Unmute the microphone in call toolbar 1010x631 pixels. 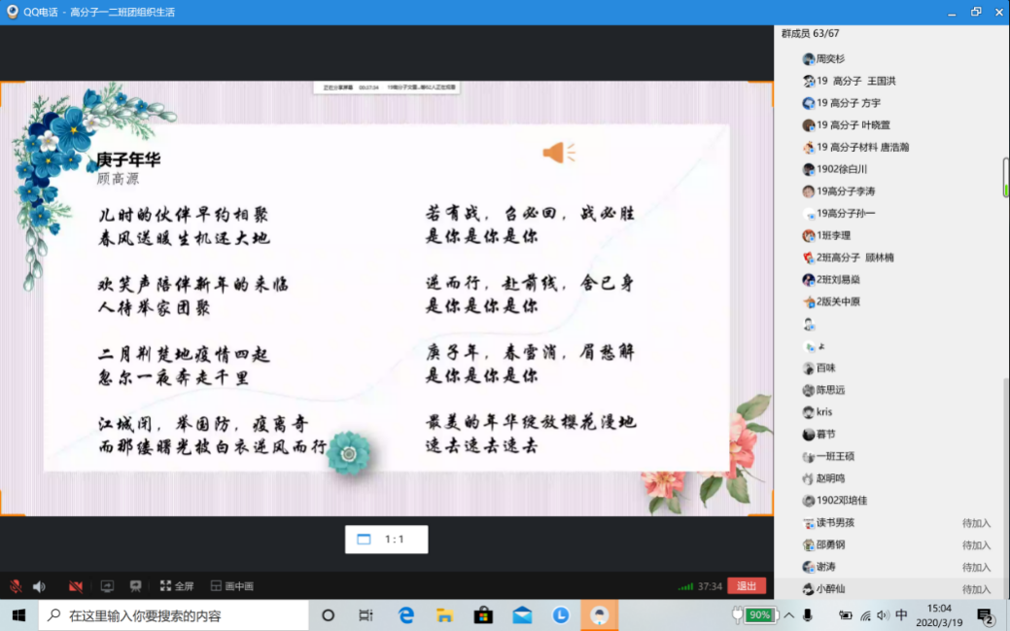click(x=16, y=586)
